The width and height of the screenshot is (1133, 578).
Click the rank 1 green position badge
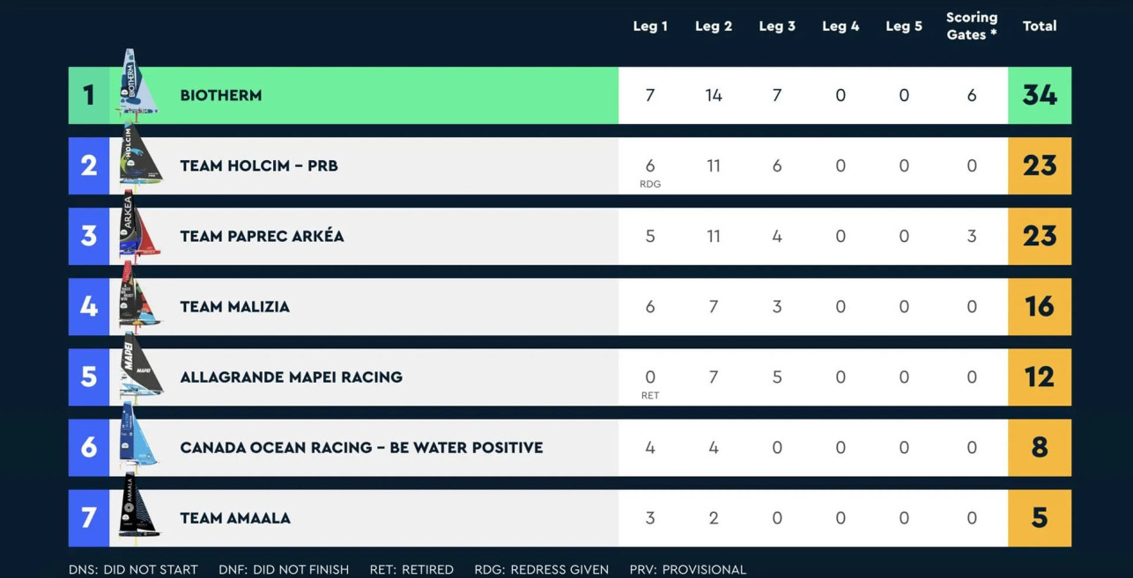[x=89, y=95]
